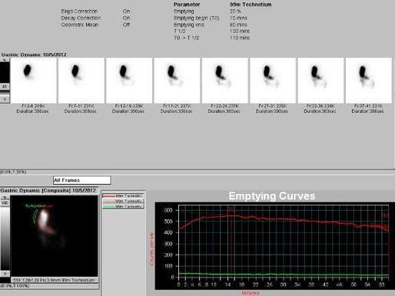Select the Fr:32-36 gastric frame thumbnail
Viewport: 395px width, 296px height.
click(x=320, y=81)
